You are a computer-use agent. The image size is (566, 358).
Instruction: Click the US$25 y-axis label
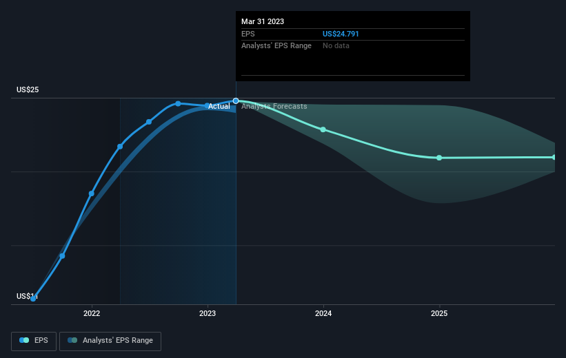pyautogui.click(x=28, y=89)
